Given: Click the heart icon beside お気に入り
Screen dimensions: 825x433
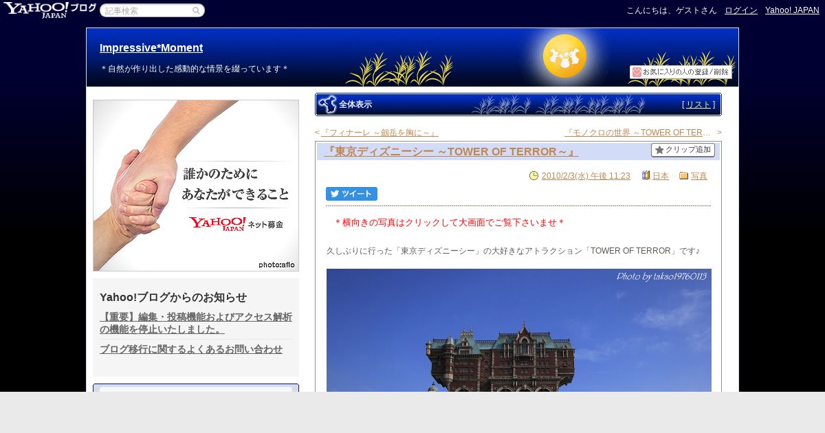Looking at the screenshot, I should pyautogui.click(x=637, y=72).
